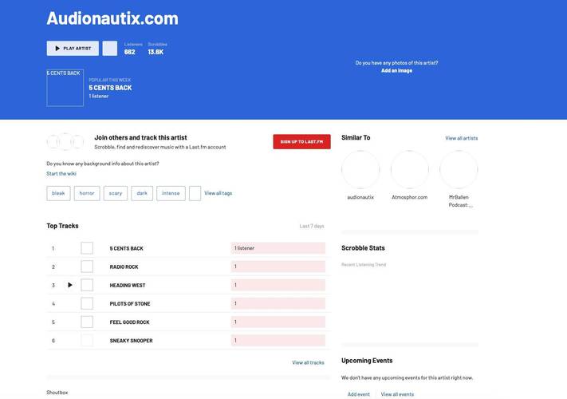
Task: Click the View all tracks link
Action: tap(308, 362)
